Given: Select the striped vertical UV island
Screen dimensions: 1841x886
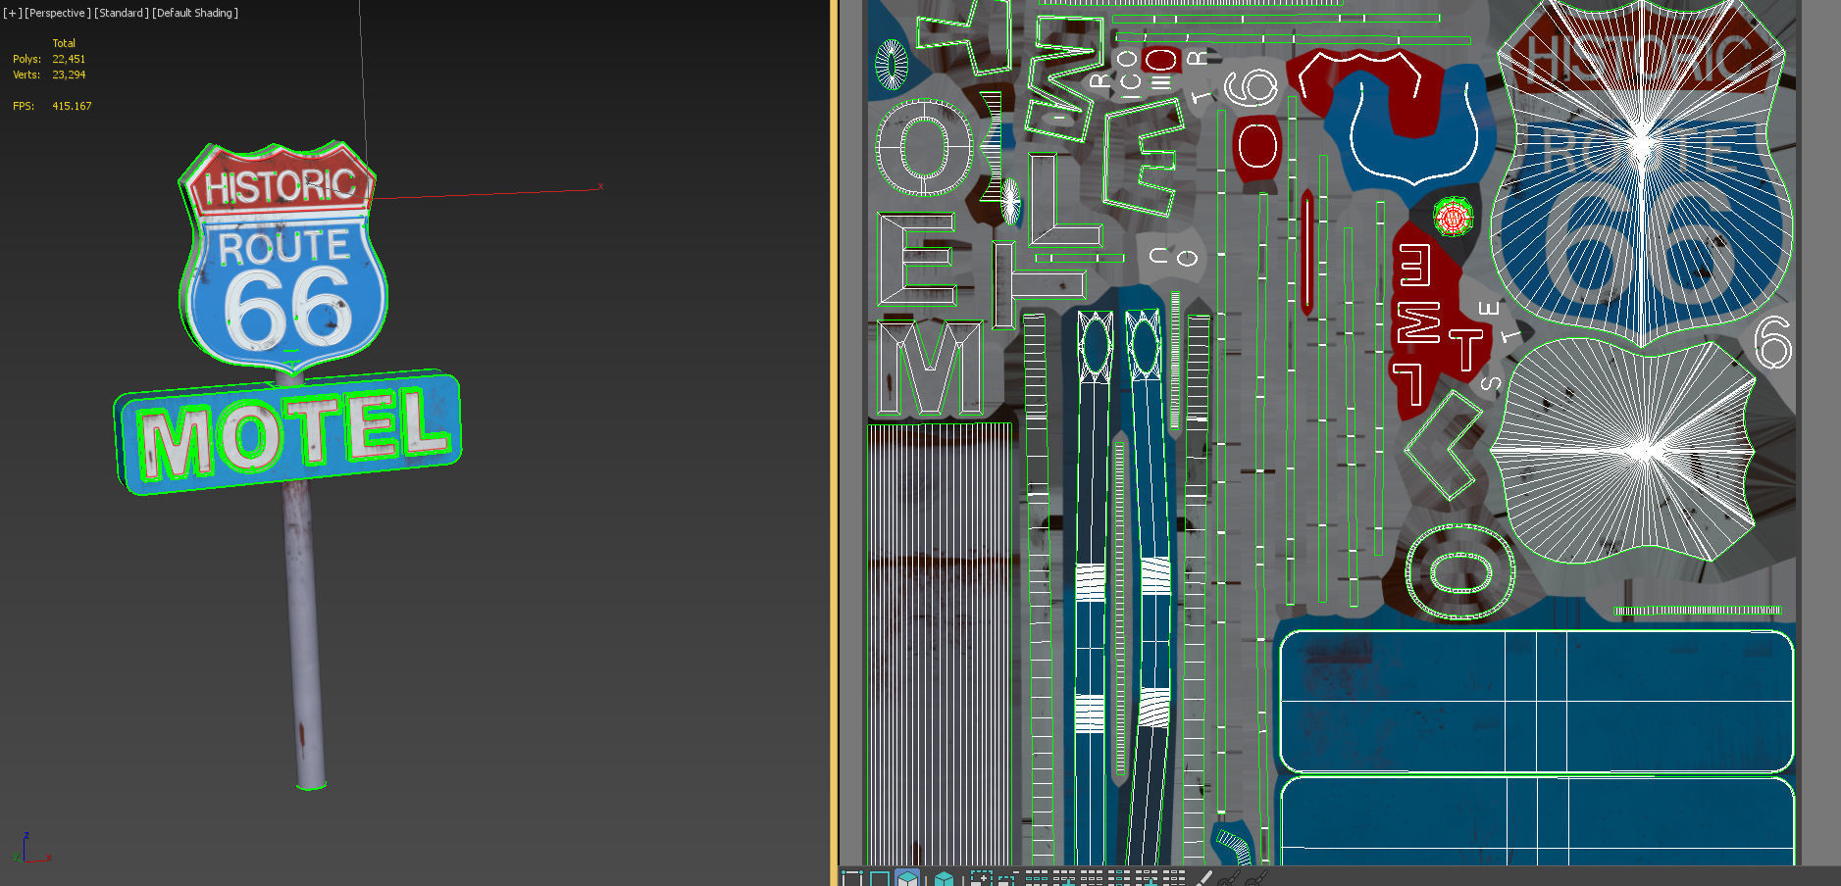Looking at the screenshot, I should pos(941,643).
